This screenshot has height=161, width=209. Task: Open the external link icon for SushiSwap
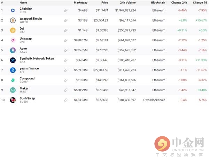click(x=66, y=100)
